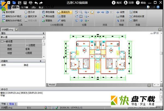Screen dimensions: 164x111
Task: Click the layout tabs scroll-left arrow
Action: (155, 85)
